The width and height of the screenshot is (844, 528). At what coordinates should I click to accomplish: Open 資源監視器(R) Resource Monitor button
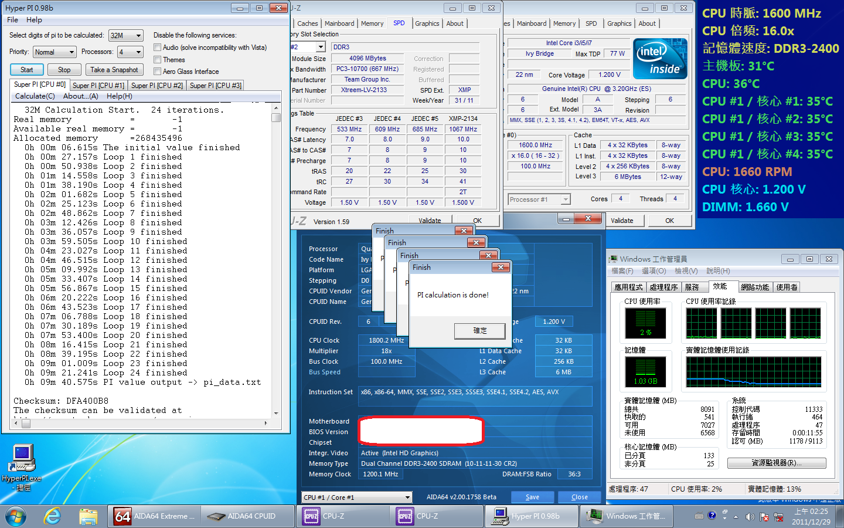[777, 463]
